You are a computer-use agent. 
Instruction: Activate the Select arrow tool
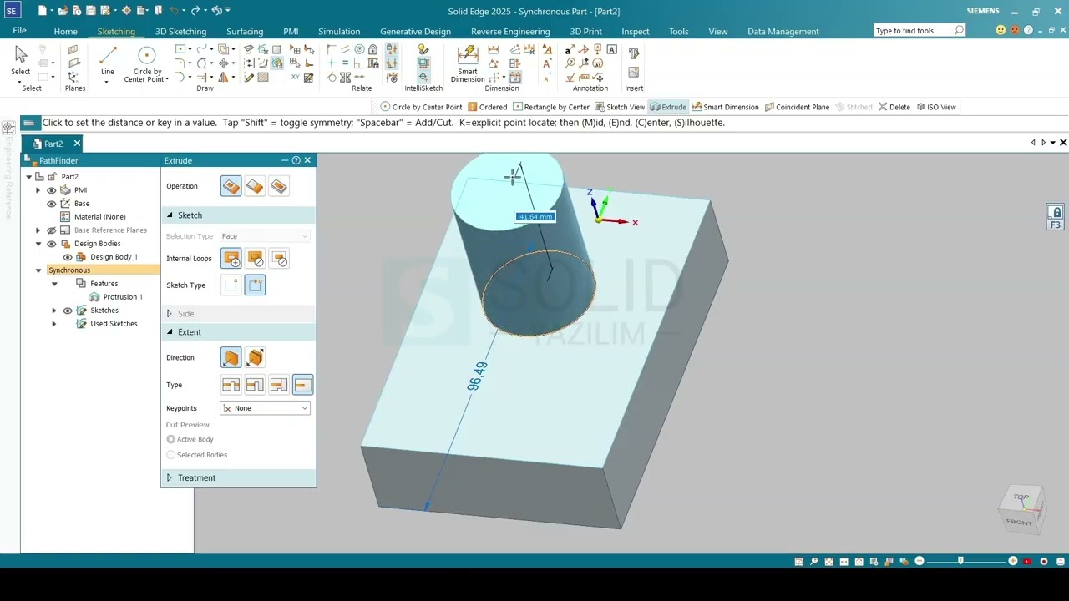[x=21, y=60]
